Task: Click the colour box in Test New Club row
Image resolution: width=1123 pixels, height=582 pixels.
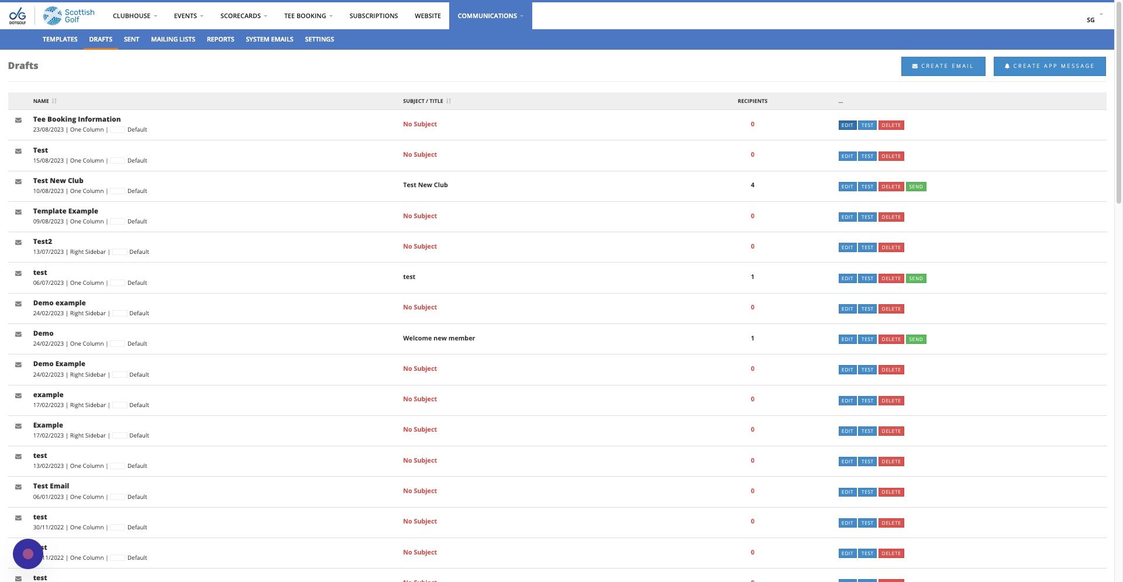Action: (118, 191)
